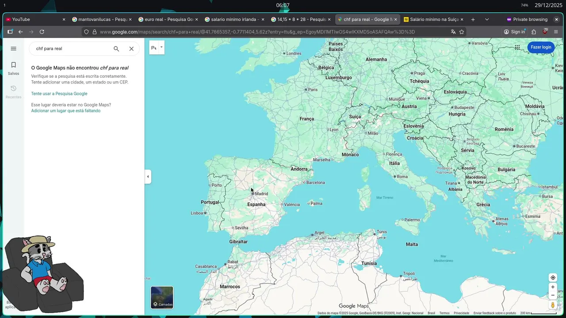Select the Street View pegman
This screenshot has height=318, width=566.
(x=553, y=305)
